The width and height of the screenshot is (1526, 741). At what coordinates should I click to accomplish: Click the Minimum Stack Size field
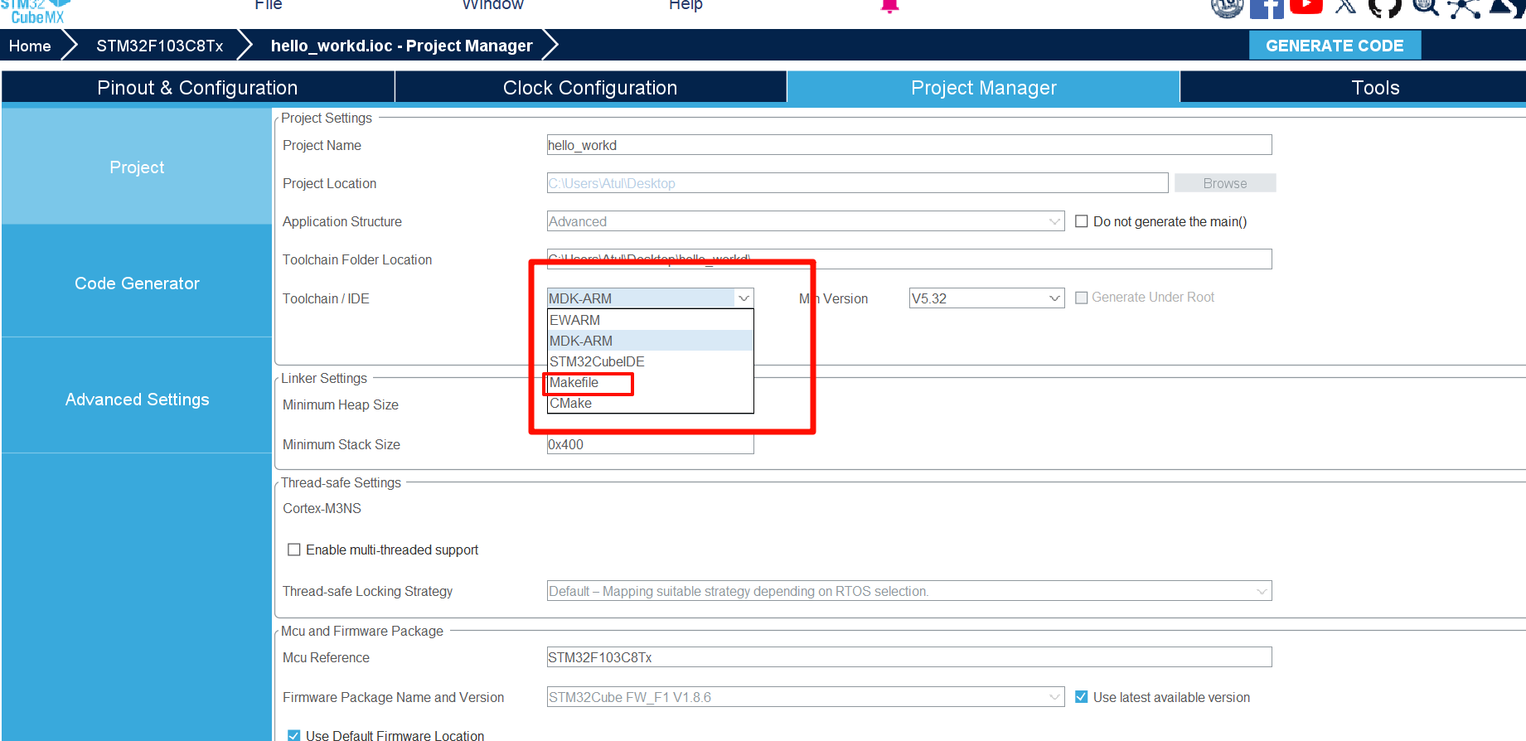coord(651,444)
